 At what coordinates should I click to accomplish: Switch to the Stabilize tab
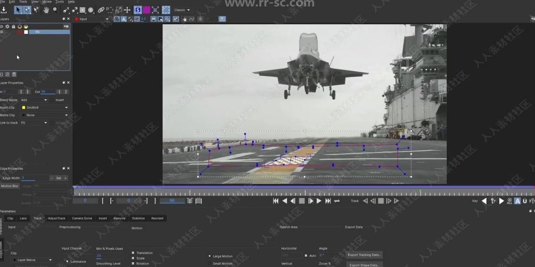138,218
